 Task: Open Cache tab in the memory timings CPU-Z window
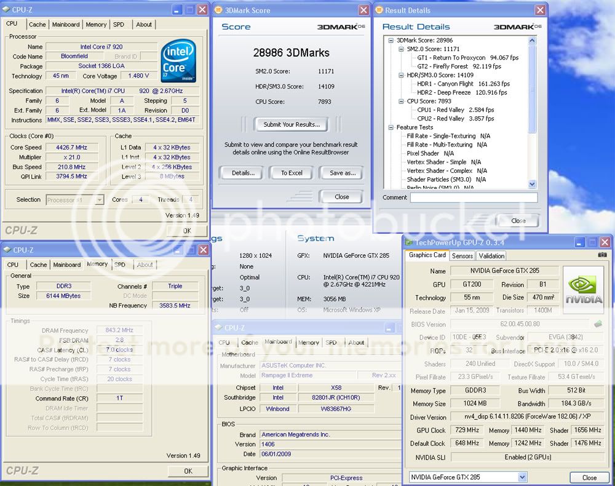(x=38, y=265)
